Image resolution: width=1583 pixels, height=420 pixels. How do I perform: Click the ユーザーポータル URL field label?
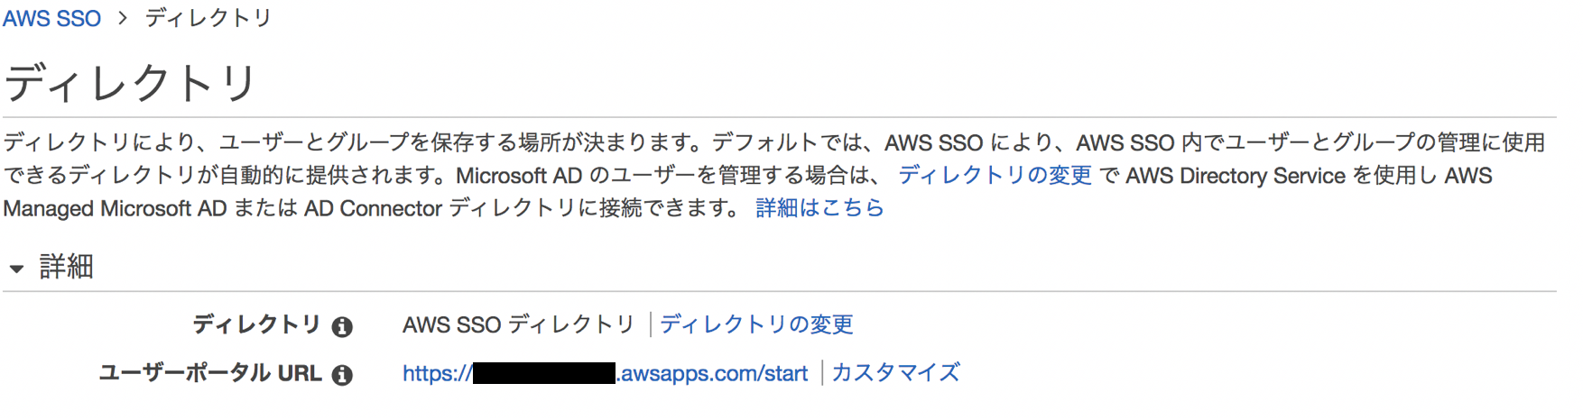209,373
